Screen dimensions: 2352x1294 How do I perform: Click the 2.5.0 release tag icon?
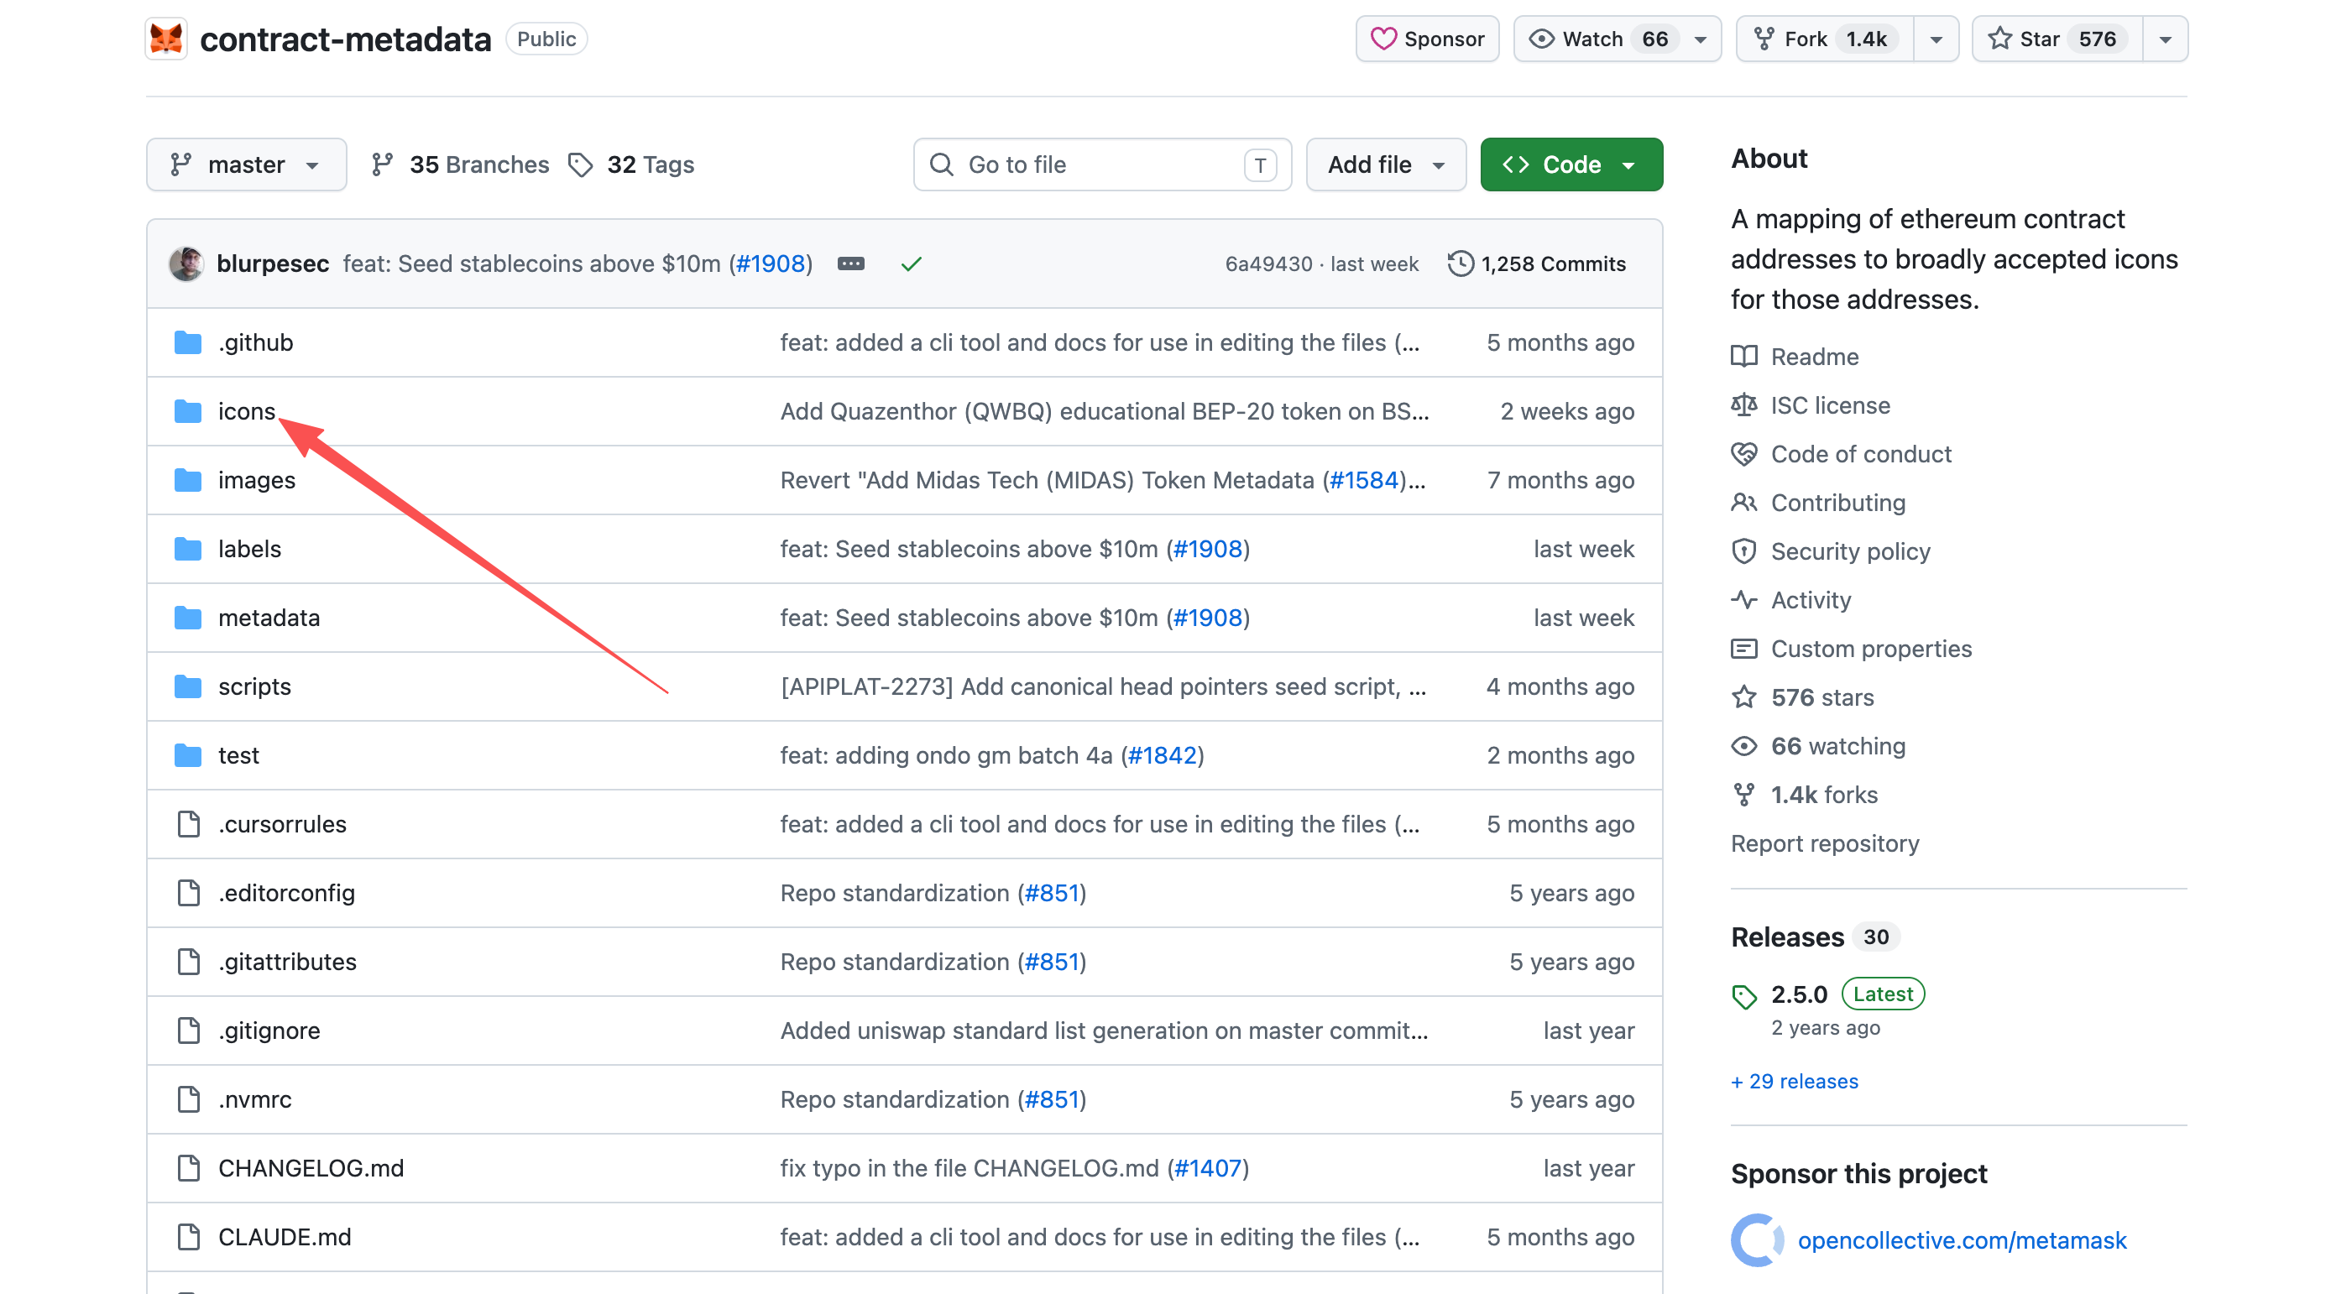click(x=1744, y=996)
